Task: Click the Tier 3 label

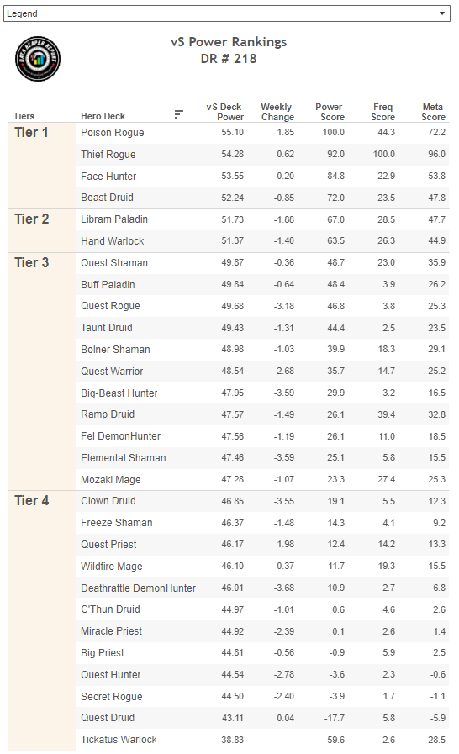Action: pyautogui.click(x=32, y=262)
